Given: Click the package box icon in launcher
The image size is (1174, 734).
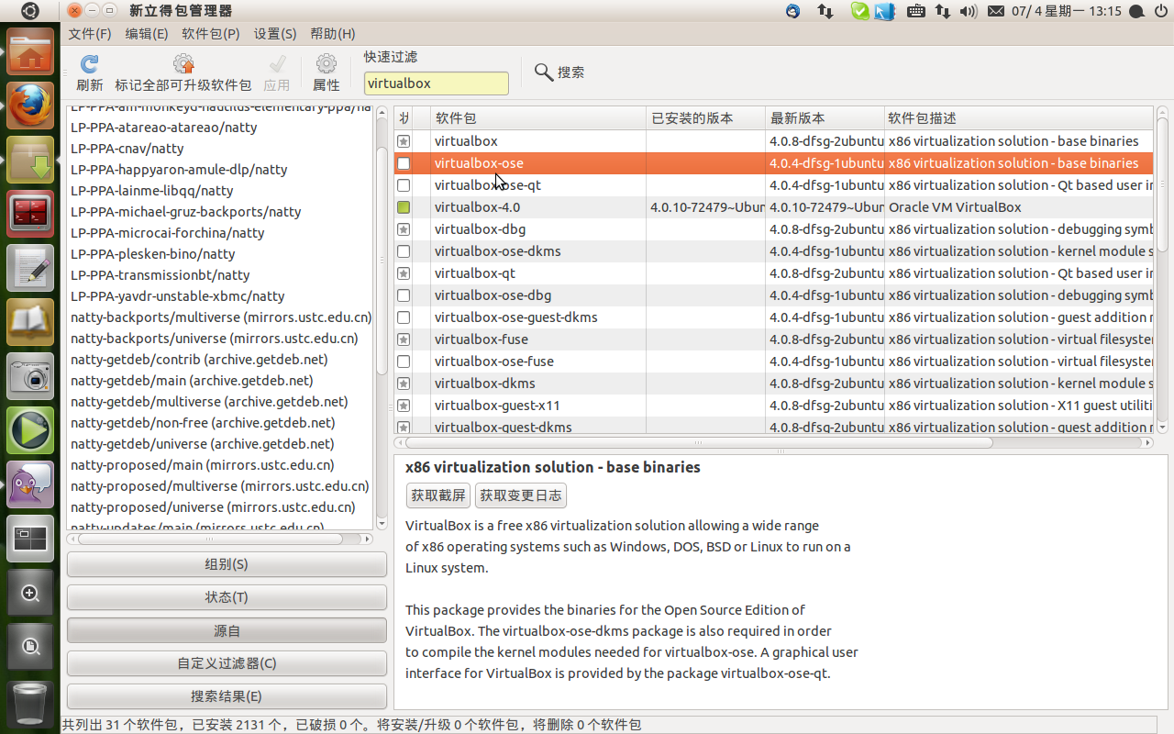Looking at the screenshot, I should [30, 160].
